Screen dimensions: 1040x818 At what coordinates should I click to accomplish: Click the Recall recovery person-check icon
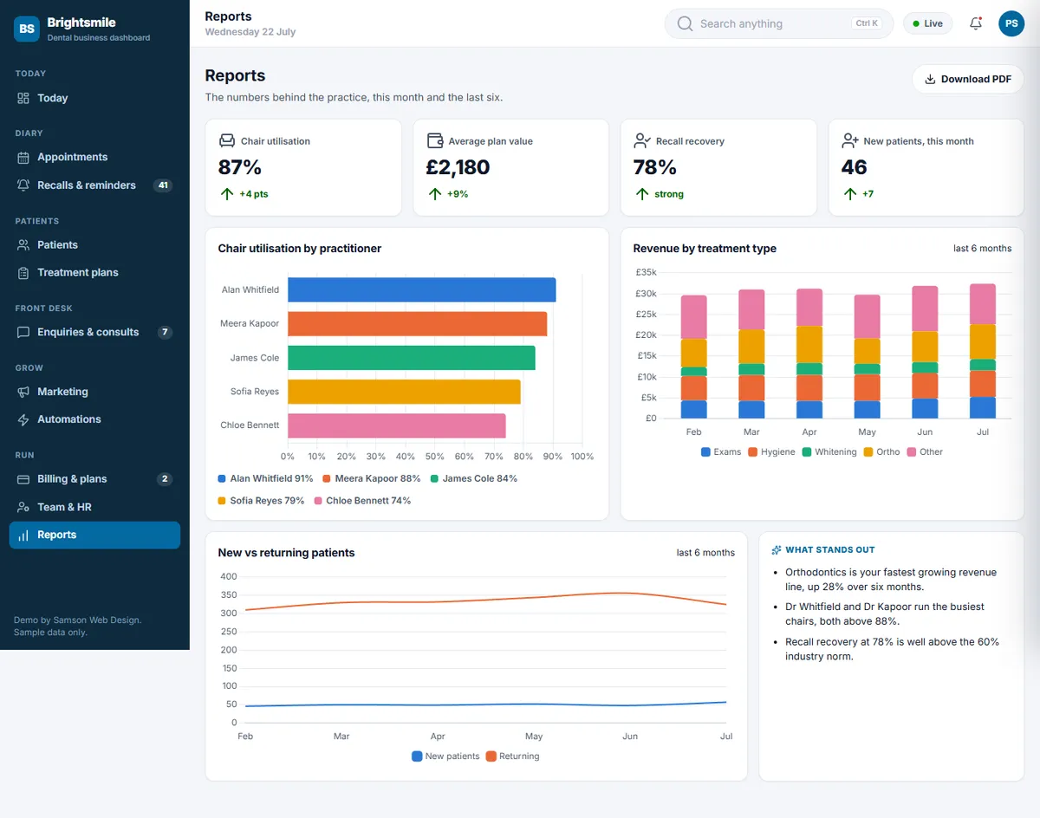(x=642, y=140)
